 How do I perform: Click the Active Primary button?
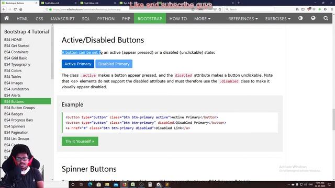78,64
